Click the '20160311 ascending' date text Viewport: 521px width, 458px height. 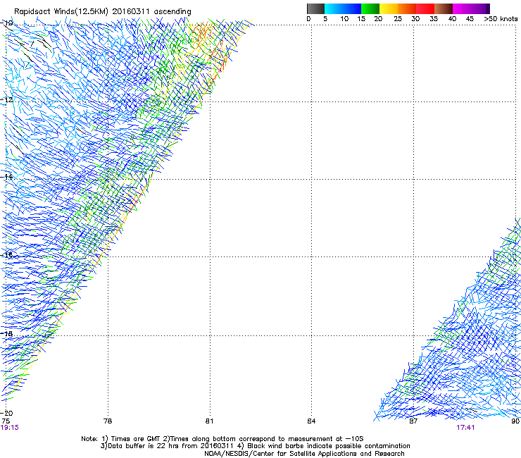click(151, 12)
